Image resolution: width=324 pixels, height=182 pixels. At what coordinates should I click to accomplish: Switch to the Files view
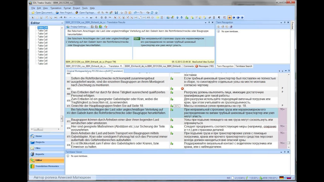pyautogui.click(x=47, y=148)
